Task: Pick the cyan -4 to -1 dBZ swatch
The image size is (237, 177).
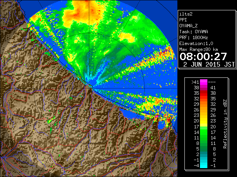Action: tap(203, 166)
